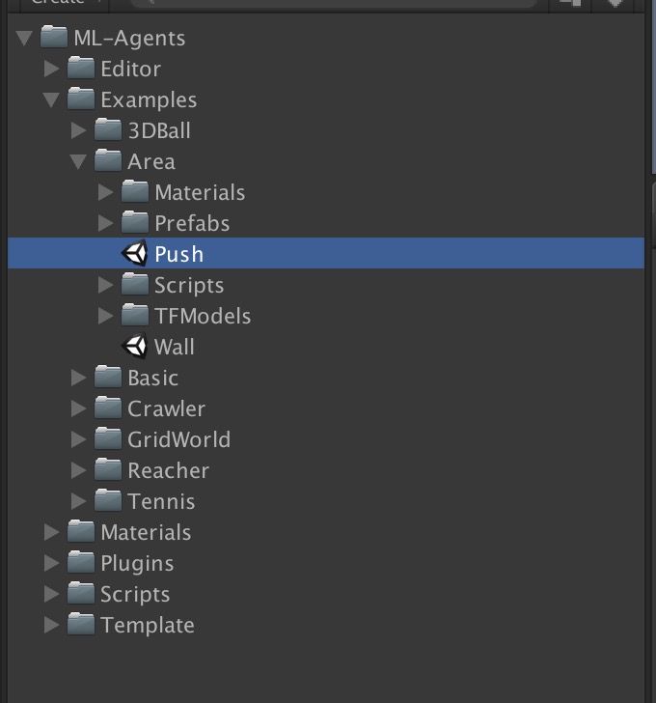Select the Editor label

click(131, 70)
